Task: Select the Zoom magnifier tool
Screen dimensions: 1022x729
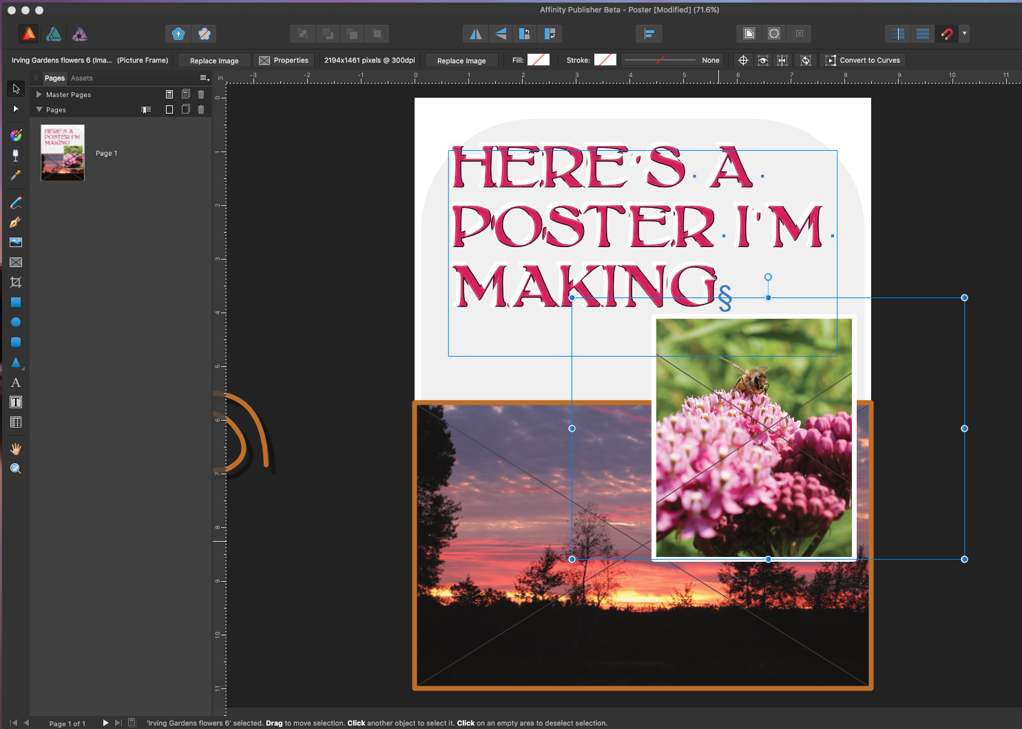Action: click(16, 469)
